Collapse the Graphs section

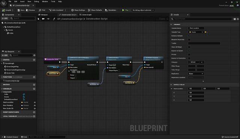(x=2, y=60)
